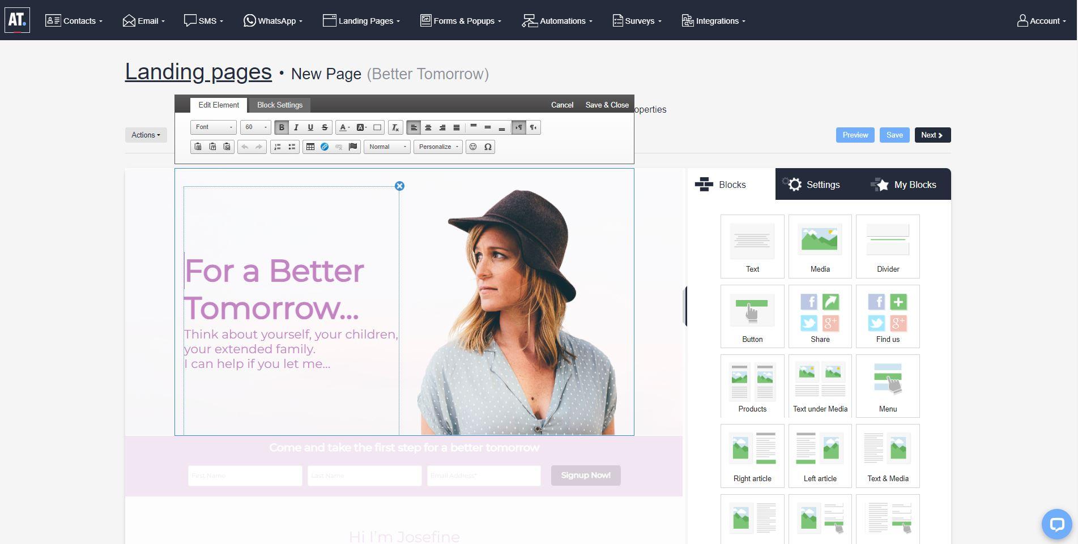
Task: Open the Automations menu
Action: pos(557,21)
